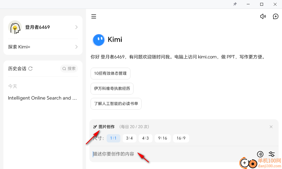Select the 9:16 image size
Image resolution: width=282 pixels, height=169 pixels.
(162, 138)
